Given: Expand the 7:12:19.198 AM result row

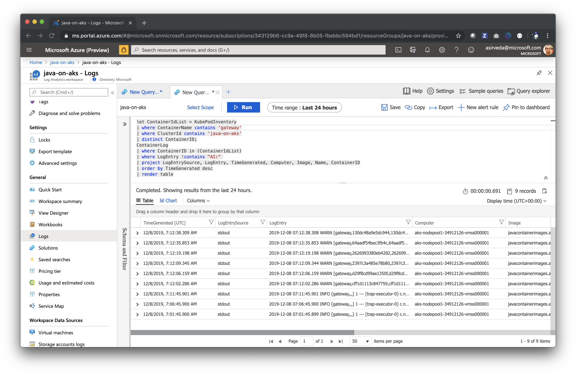Looking at the screenshot, I should click(137, 253).
